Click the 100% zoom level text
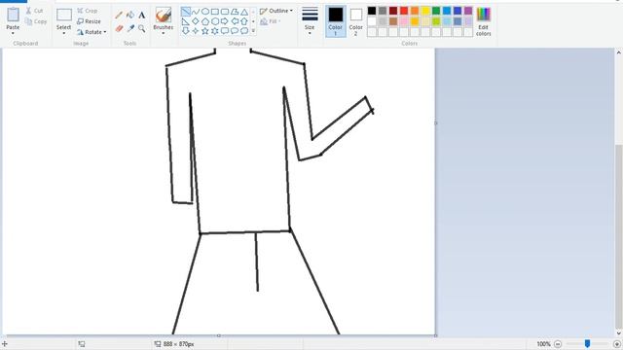 [x=543, y=344]
